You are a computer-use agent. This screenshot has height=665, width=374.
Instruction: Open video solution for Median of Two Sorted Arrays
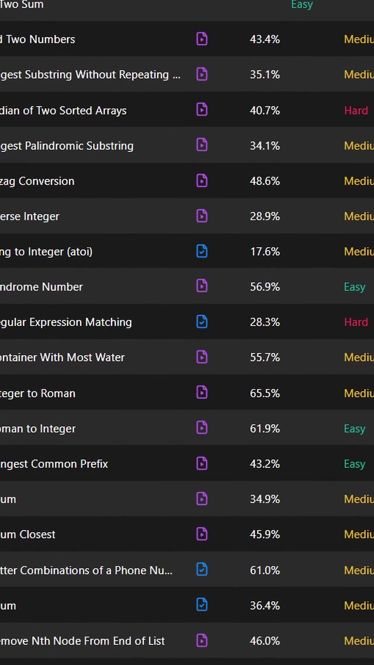202,110
